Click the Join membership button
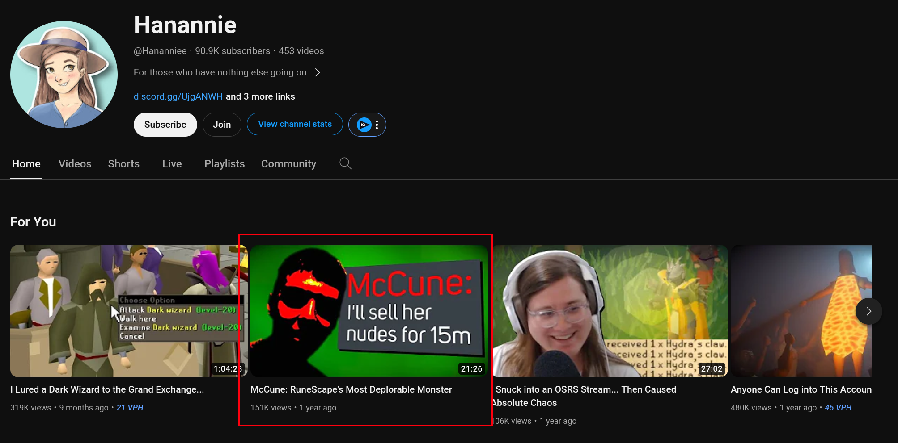 pyautogui.click(x=222, y=125)
